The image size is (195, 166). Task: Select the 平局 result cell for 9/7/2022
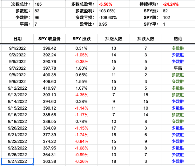tap(178, 68)
